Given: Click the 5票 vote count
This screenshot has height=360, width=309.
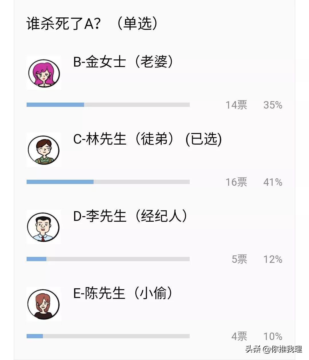Looking at the screenshot, I should coord(239,259).
